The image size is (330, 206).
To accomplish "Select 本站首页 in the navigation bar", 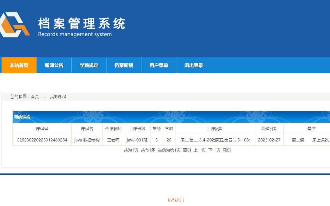I will [x=19, y=65].
